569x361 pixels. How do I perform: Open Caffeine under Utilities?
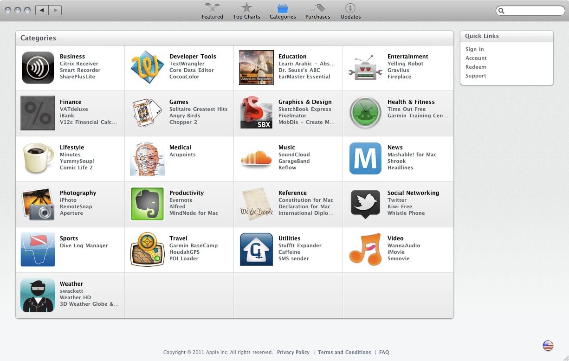pos(289,252)
